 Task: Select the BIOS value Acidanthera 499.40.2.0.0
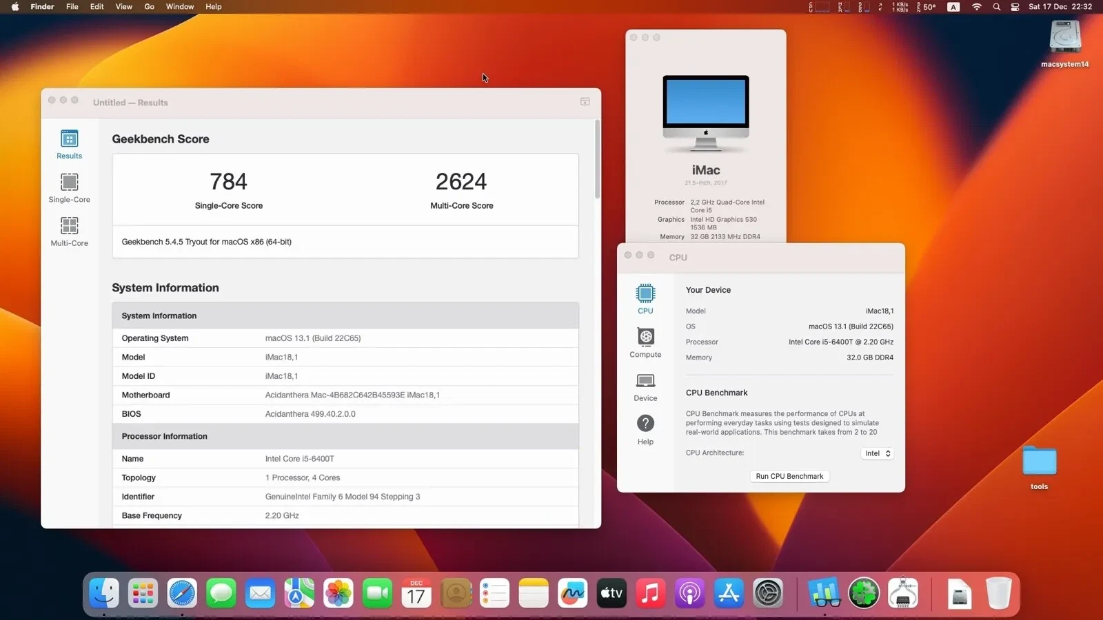(x=310, y=414)
